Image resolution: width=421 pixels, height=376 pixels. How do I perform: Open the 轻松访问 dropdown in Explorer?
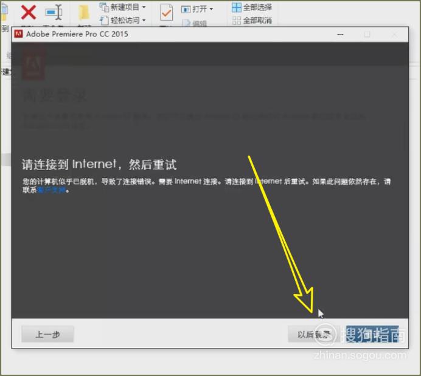click(123, 20)
